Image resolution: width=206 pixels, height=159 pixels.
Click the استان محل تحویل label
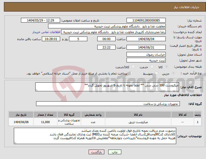click(190, 55)
